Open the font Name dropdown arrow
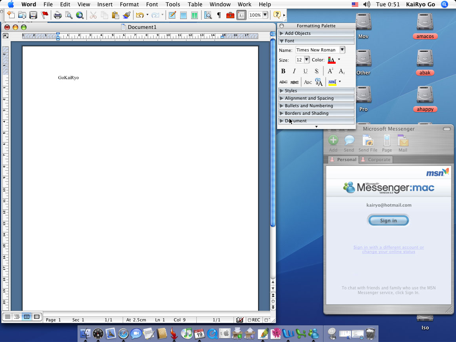The width and height of the screenshot is (456, 342). 342,50
